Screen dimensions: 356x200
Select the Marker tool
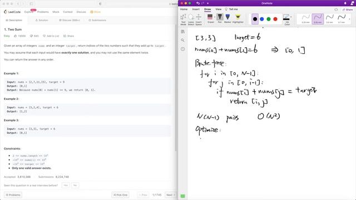coord(228,18)
